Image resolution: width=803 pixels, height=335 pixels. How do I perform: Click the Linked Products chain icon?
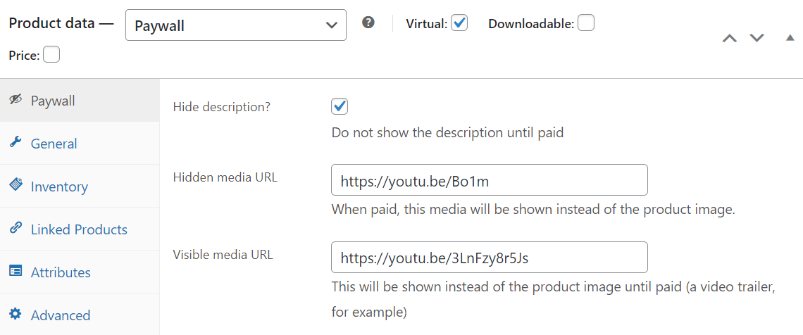pos(15,229)
